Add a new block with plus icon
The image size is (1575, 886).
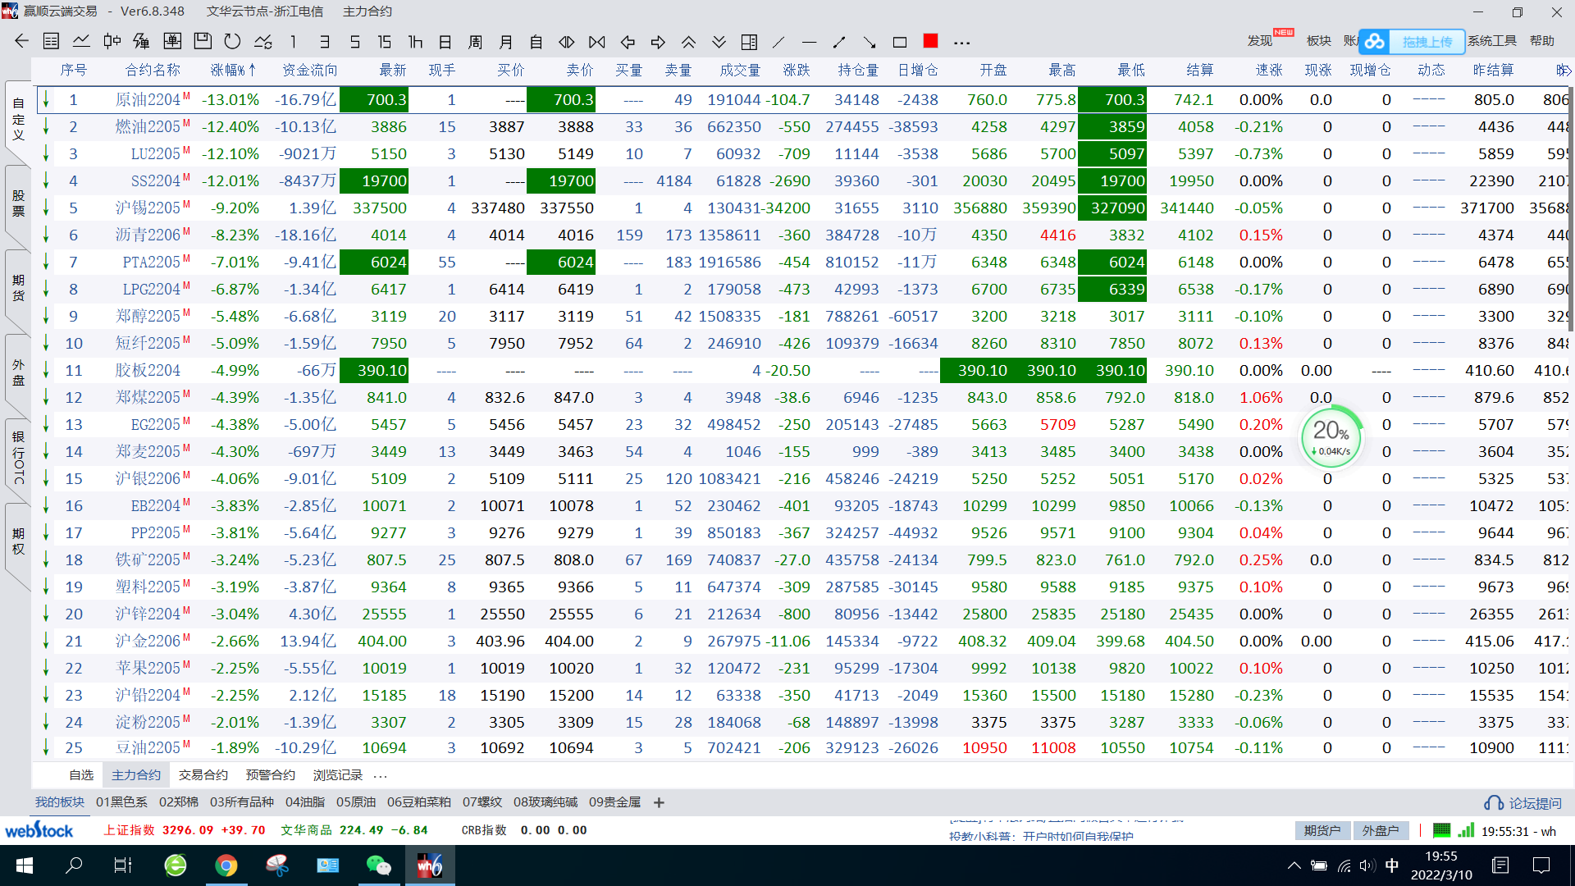tap(659, 802)
